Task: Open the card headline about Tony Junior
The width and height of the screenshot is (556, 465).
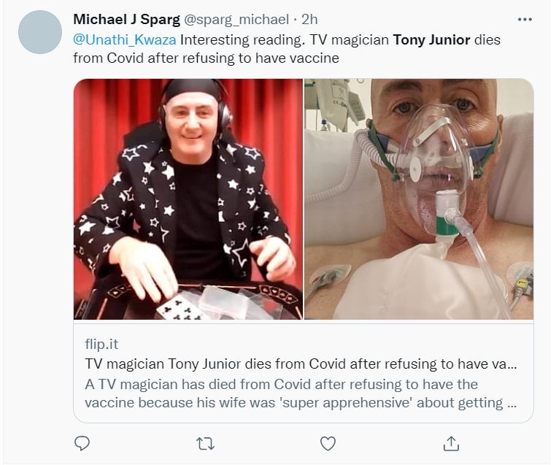Action: click(301, 364)
